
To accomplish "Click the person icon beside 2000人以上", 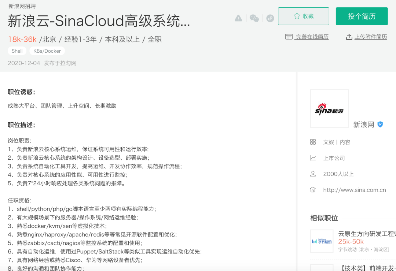I will 313,174.
